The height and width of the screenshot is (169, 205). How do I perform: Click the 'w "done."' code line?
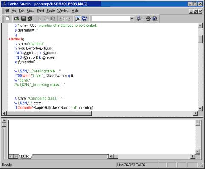click(x=22, y=80)
